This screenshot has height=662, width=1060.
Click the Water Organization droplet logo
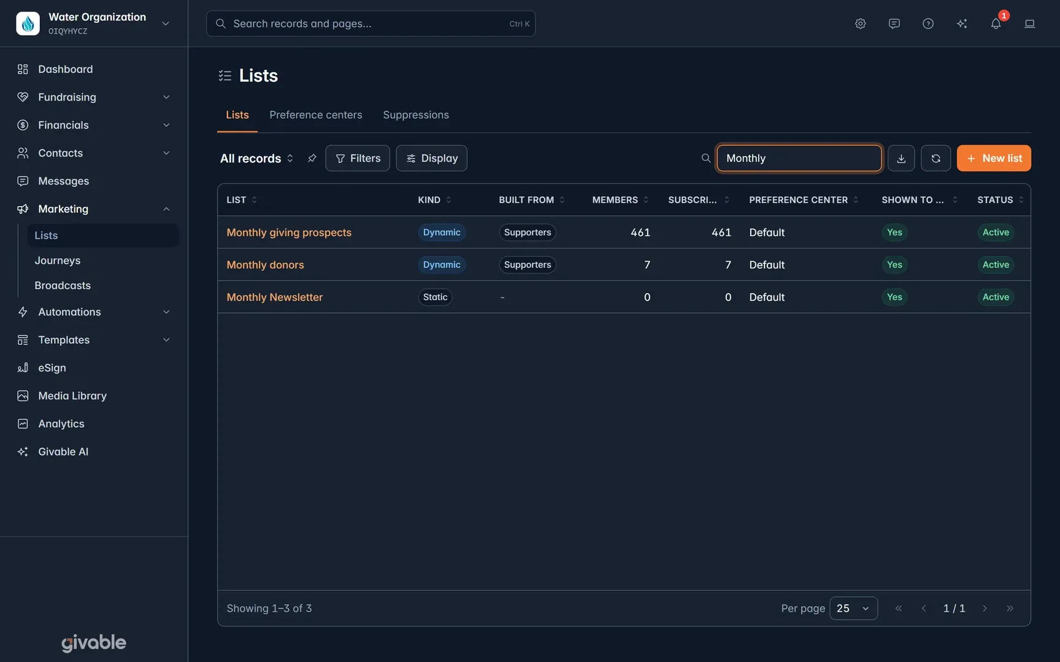point(28,23)
